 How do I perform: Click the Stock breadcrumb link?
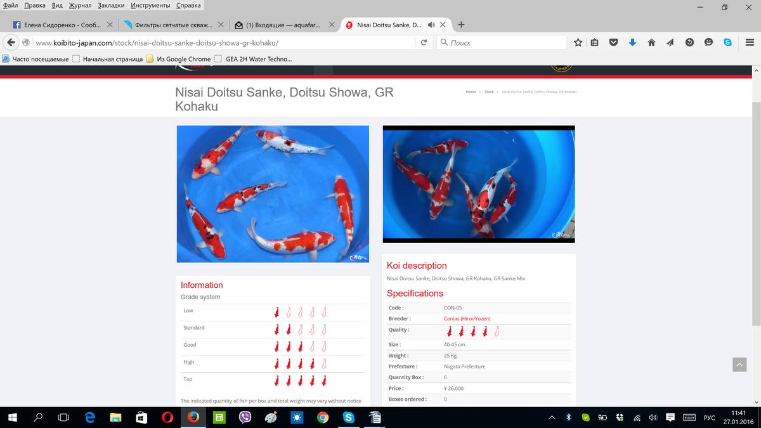click(x=489, y=92)
